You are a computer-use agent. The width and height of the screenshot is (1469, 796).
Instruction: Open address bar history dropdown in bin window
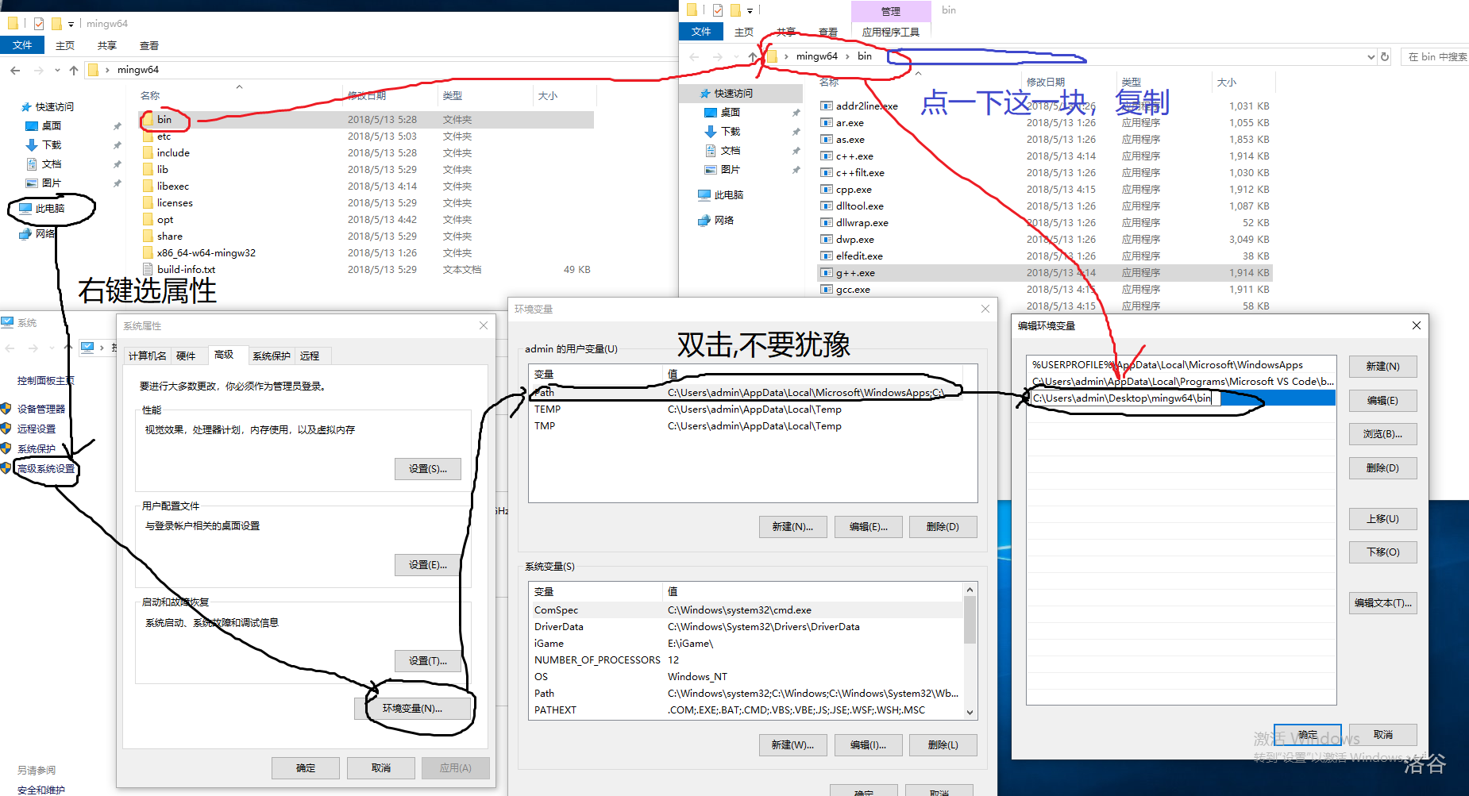pyautogui.click(x=1371, y=57)
